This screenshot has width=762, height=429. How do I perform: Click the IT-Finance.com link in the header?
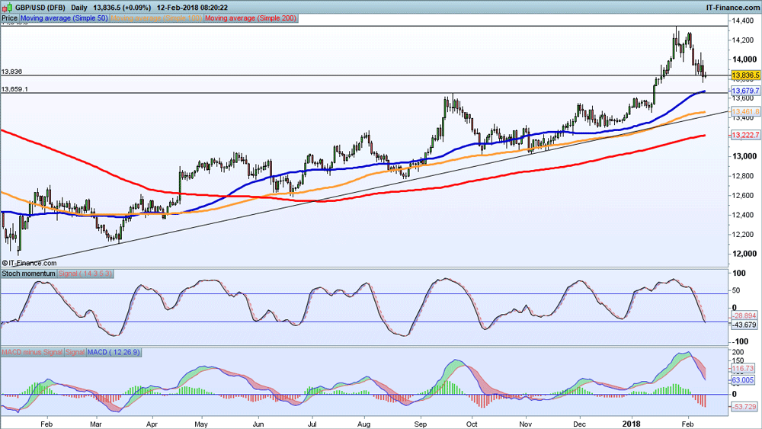(x=732, y=8)
